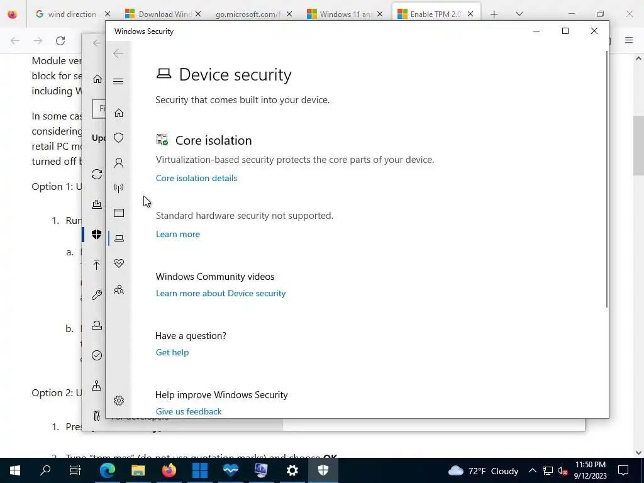The height and width of the screenshot is (483, 644).
Task: Open Settings gear on taskbar
Action: click(x=292, y=470)
